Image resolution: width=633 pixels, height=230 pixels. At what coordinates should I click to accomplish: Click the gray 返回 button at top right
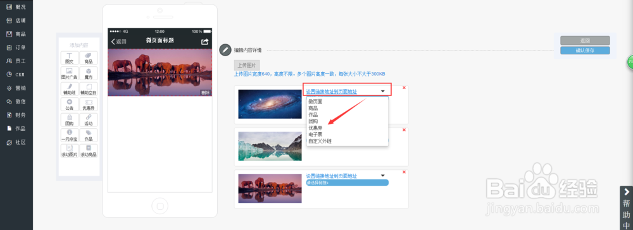pyautogui.click(x=585, y=40)
